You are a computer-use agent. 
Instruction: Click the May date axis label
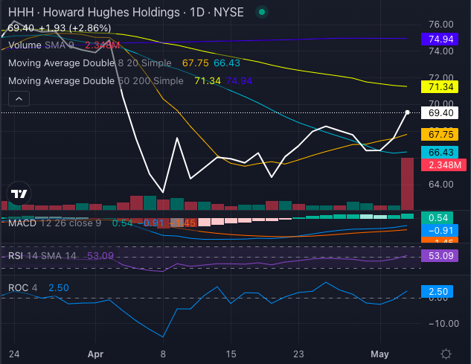[379, 354]
